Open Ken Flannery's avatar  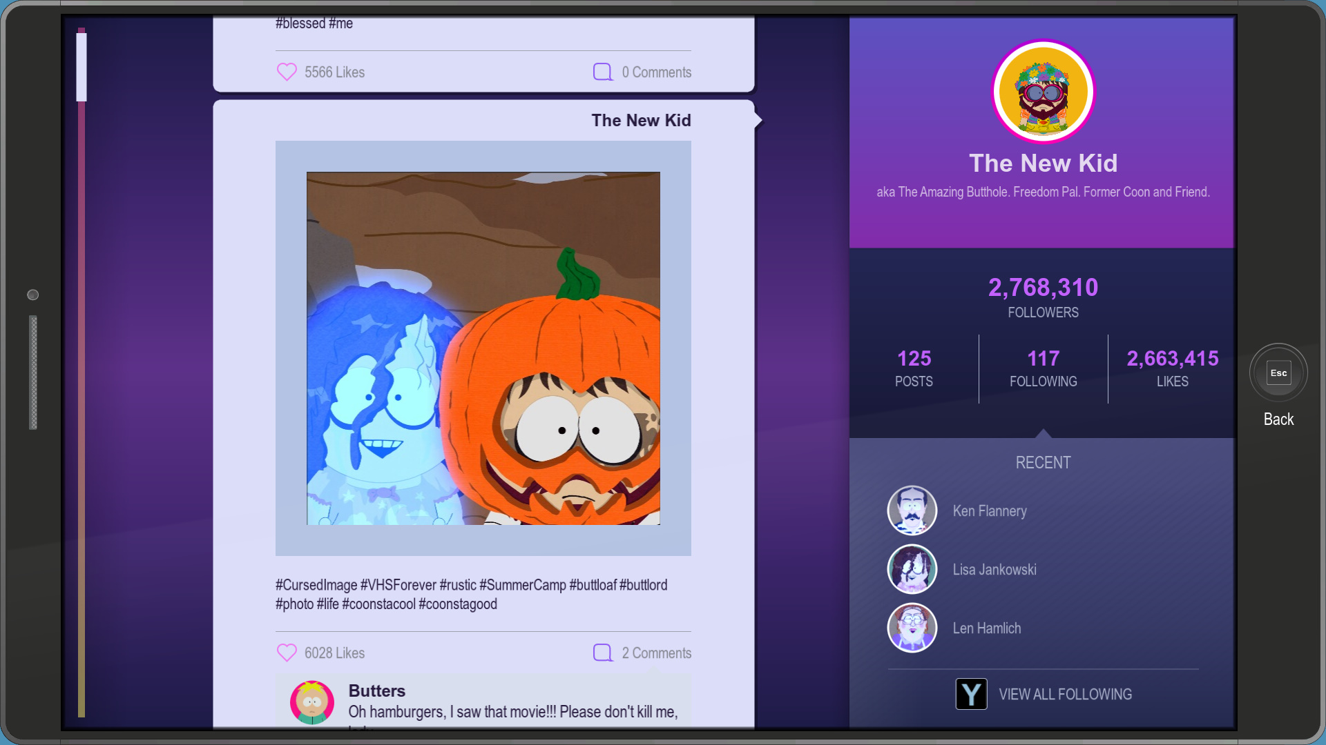click(912, 510)
